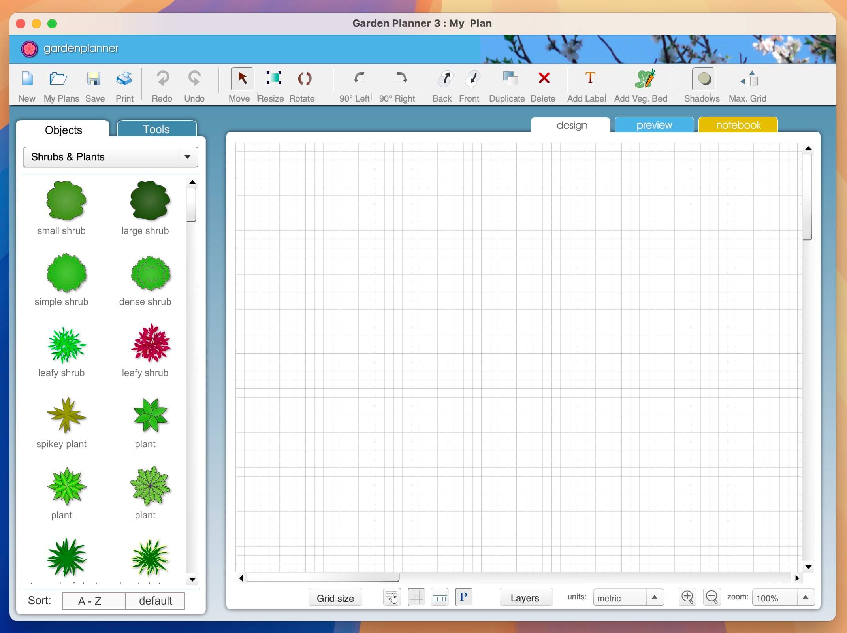
Task: Switch to the preview tab
Action: [653, 125]
